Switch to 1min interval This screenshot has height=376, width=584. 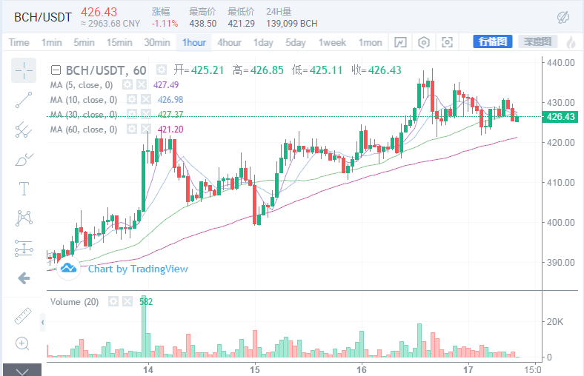point(51,42)
